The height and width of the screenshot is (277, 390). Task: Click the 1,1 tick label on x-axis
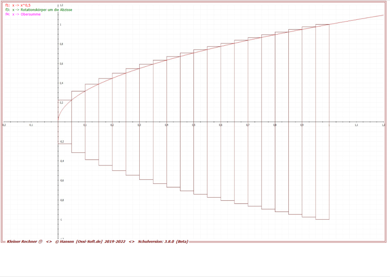[x=356, y=125]
